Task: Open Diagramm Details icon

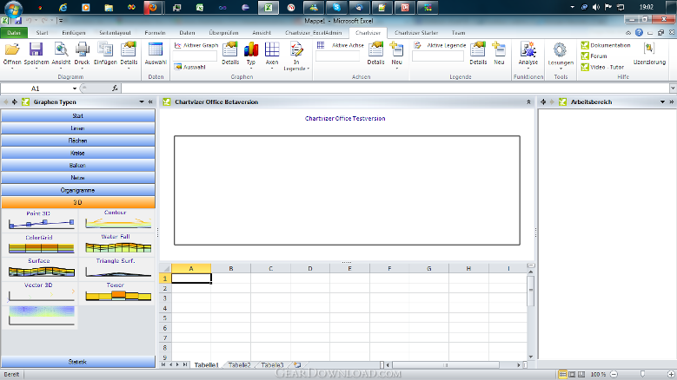Action: (129, 54)
